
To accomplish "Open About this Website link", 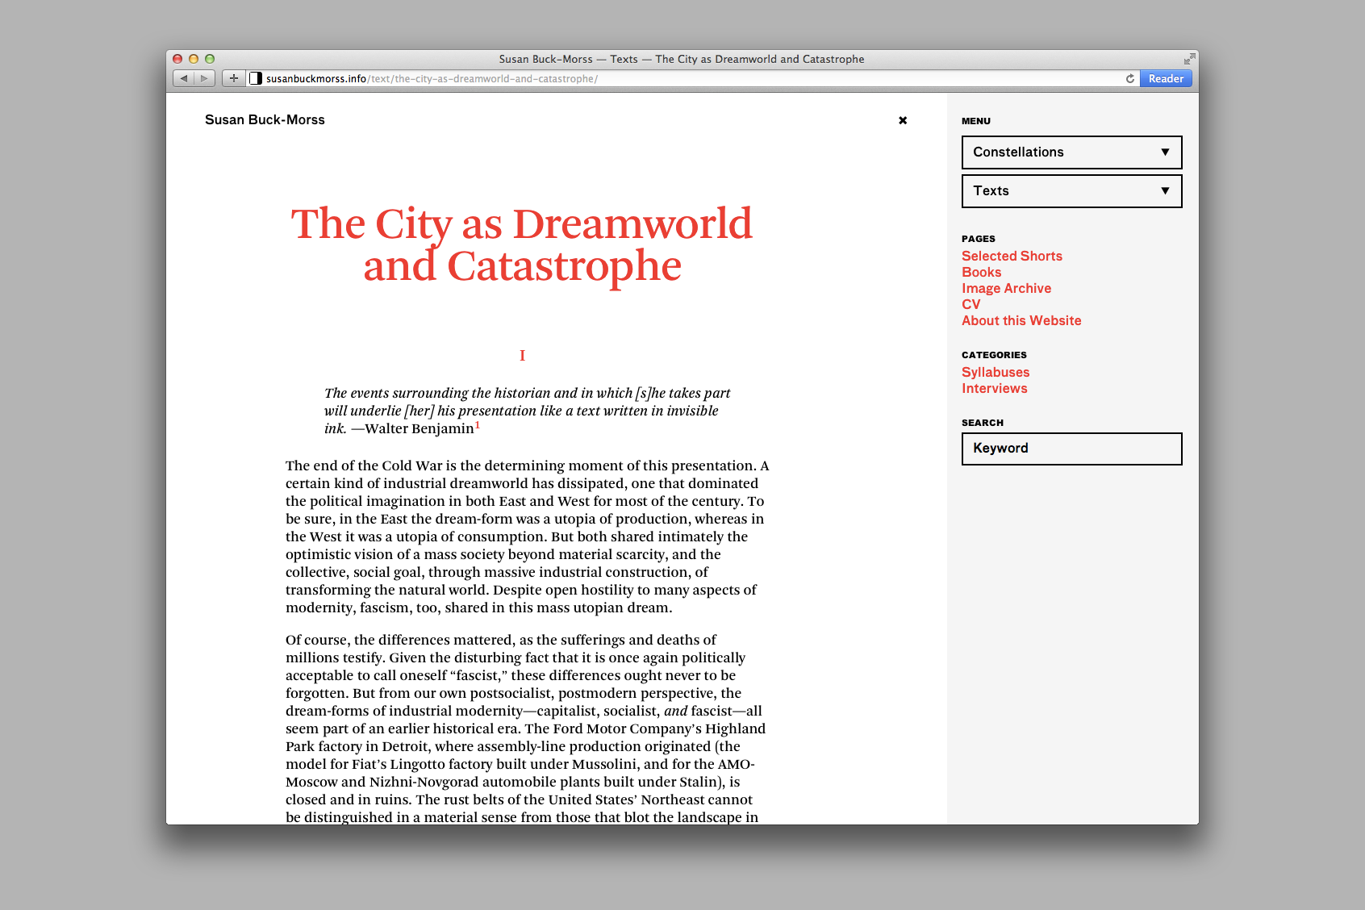I will 1021,320.
